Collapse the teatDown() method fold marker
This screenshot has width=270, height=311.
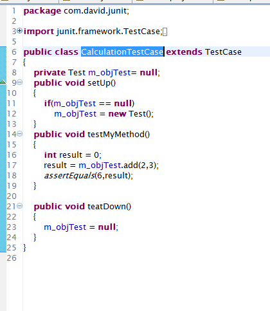(19, 206)
